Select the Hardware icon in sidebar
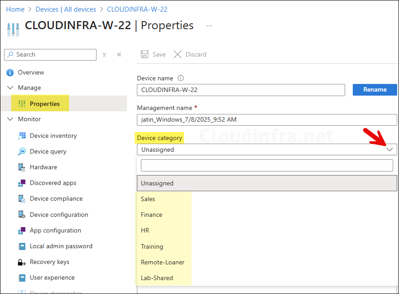The height and width of the screenshot is (294, 399). (22, 167)
